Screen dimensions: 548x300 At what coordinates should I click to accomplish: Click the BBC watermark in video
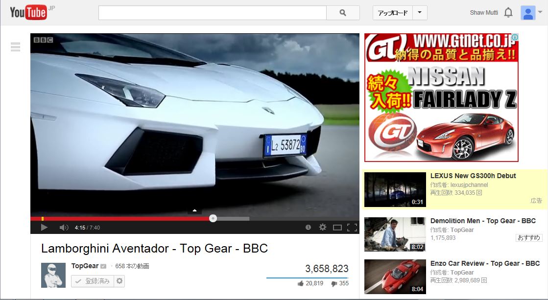[43, 40]
